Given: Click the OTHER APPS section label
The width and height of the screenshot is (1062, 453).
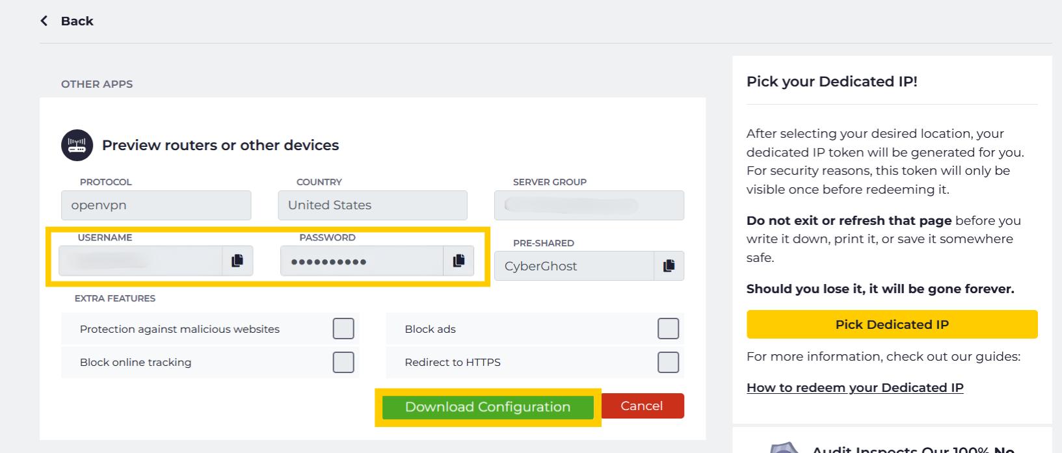Looking at the screenshot, I should pos(97,84).
